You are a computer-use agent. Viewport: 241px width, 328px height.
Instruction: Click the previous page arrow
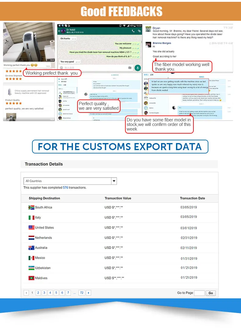26,293
